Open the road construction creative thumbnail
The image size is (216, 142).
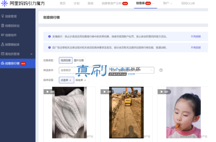(x=126, y=112)
